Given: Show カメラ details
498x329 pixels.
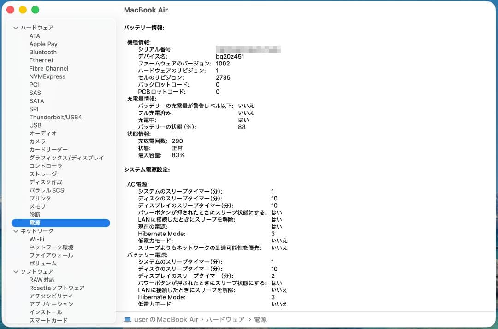Looking at the screenshot, I should coord(37,141).
